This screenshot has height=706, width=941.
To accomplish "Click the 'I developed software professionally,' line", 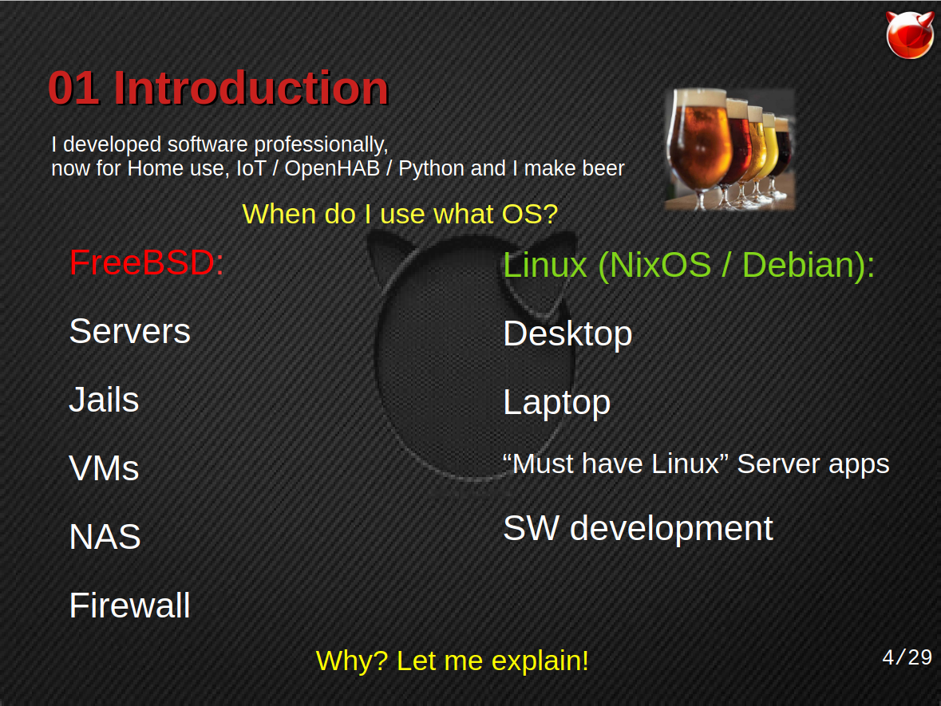I will coord(219,144).
